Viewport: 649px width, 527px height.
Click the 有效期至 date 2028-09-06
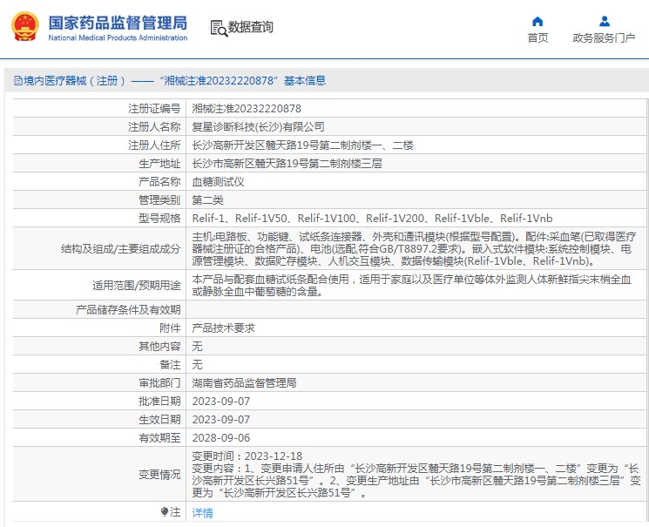tap(221, 437)
